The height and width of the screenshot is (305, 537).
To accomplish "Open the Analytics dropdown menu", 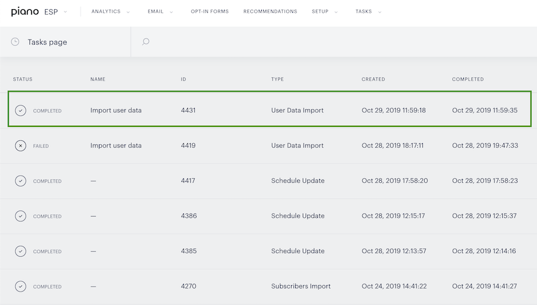I will coord(110,12).
